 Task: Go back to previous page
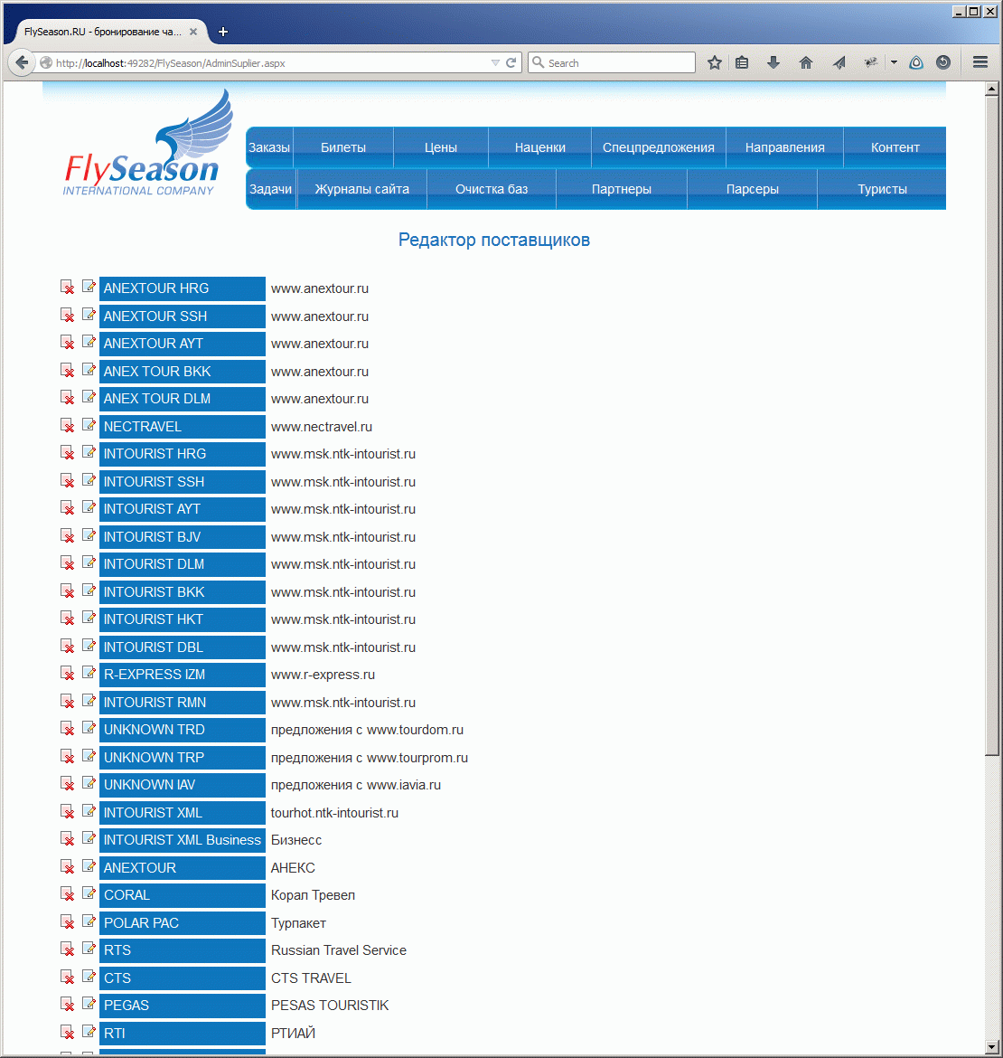pyautogui.click(x=22, y=62)
